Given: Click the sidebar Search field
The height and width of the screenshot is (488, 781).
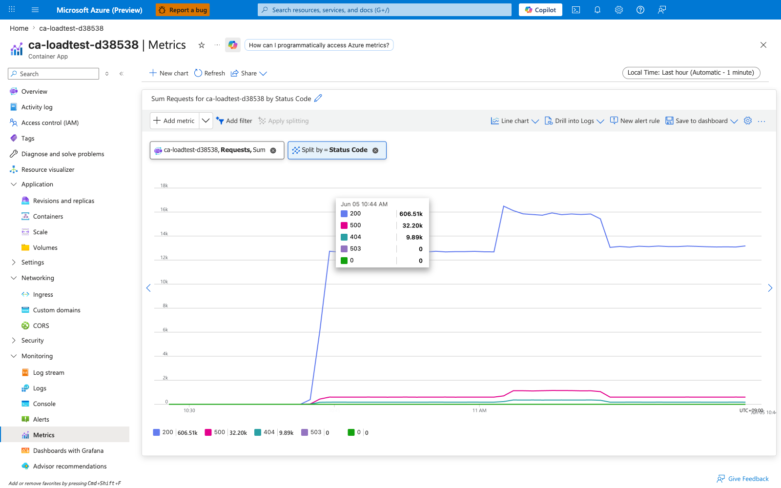Looking at the screenshot, I should pos(54,74).
